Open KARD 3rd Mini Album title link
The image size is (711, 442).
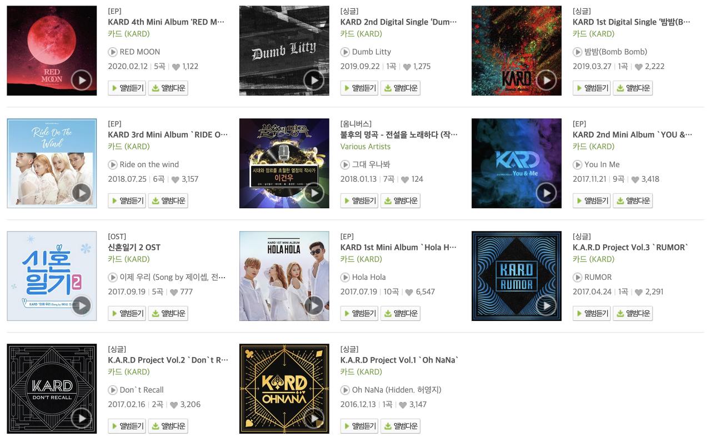(x=168, y=134)
